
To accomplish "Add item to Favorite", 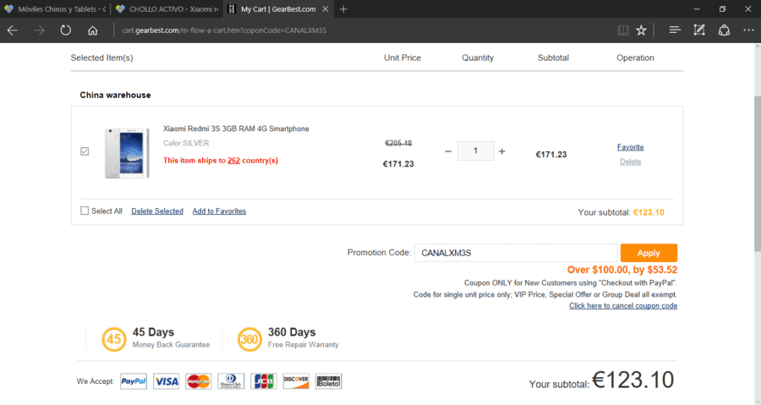I will click(x=631, y=147).
